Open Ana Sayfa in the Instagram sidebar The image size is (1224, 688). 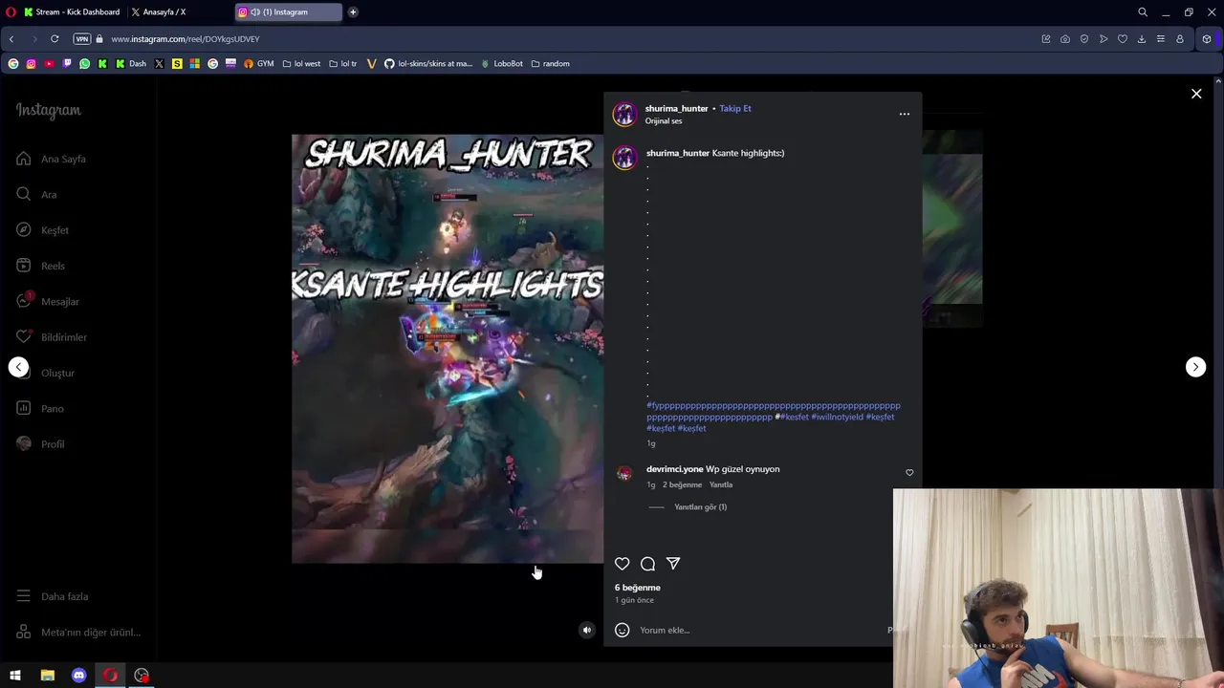[x=52, y=159]
